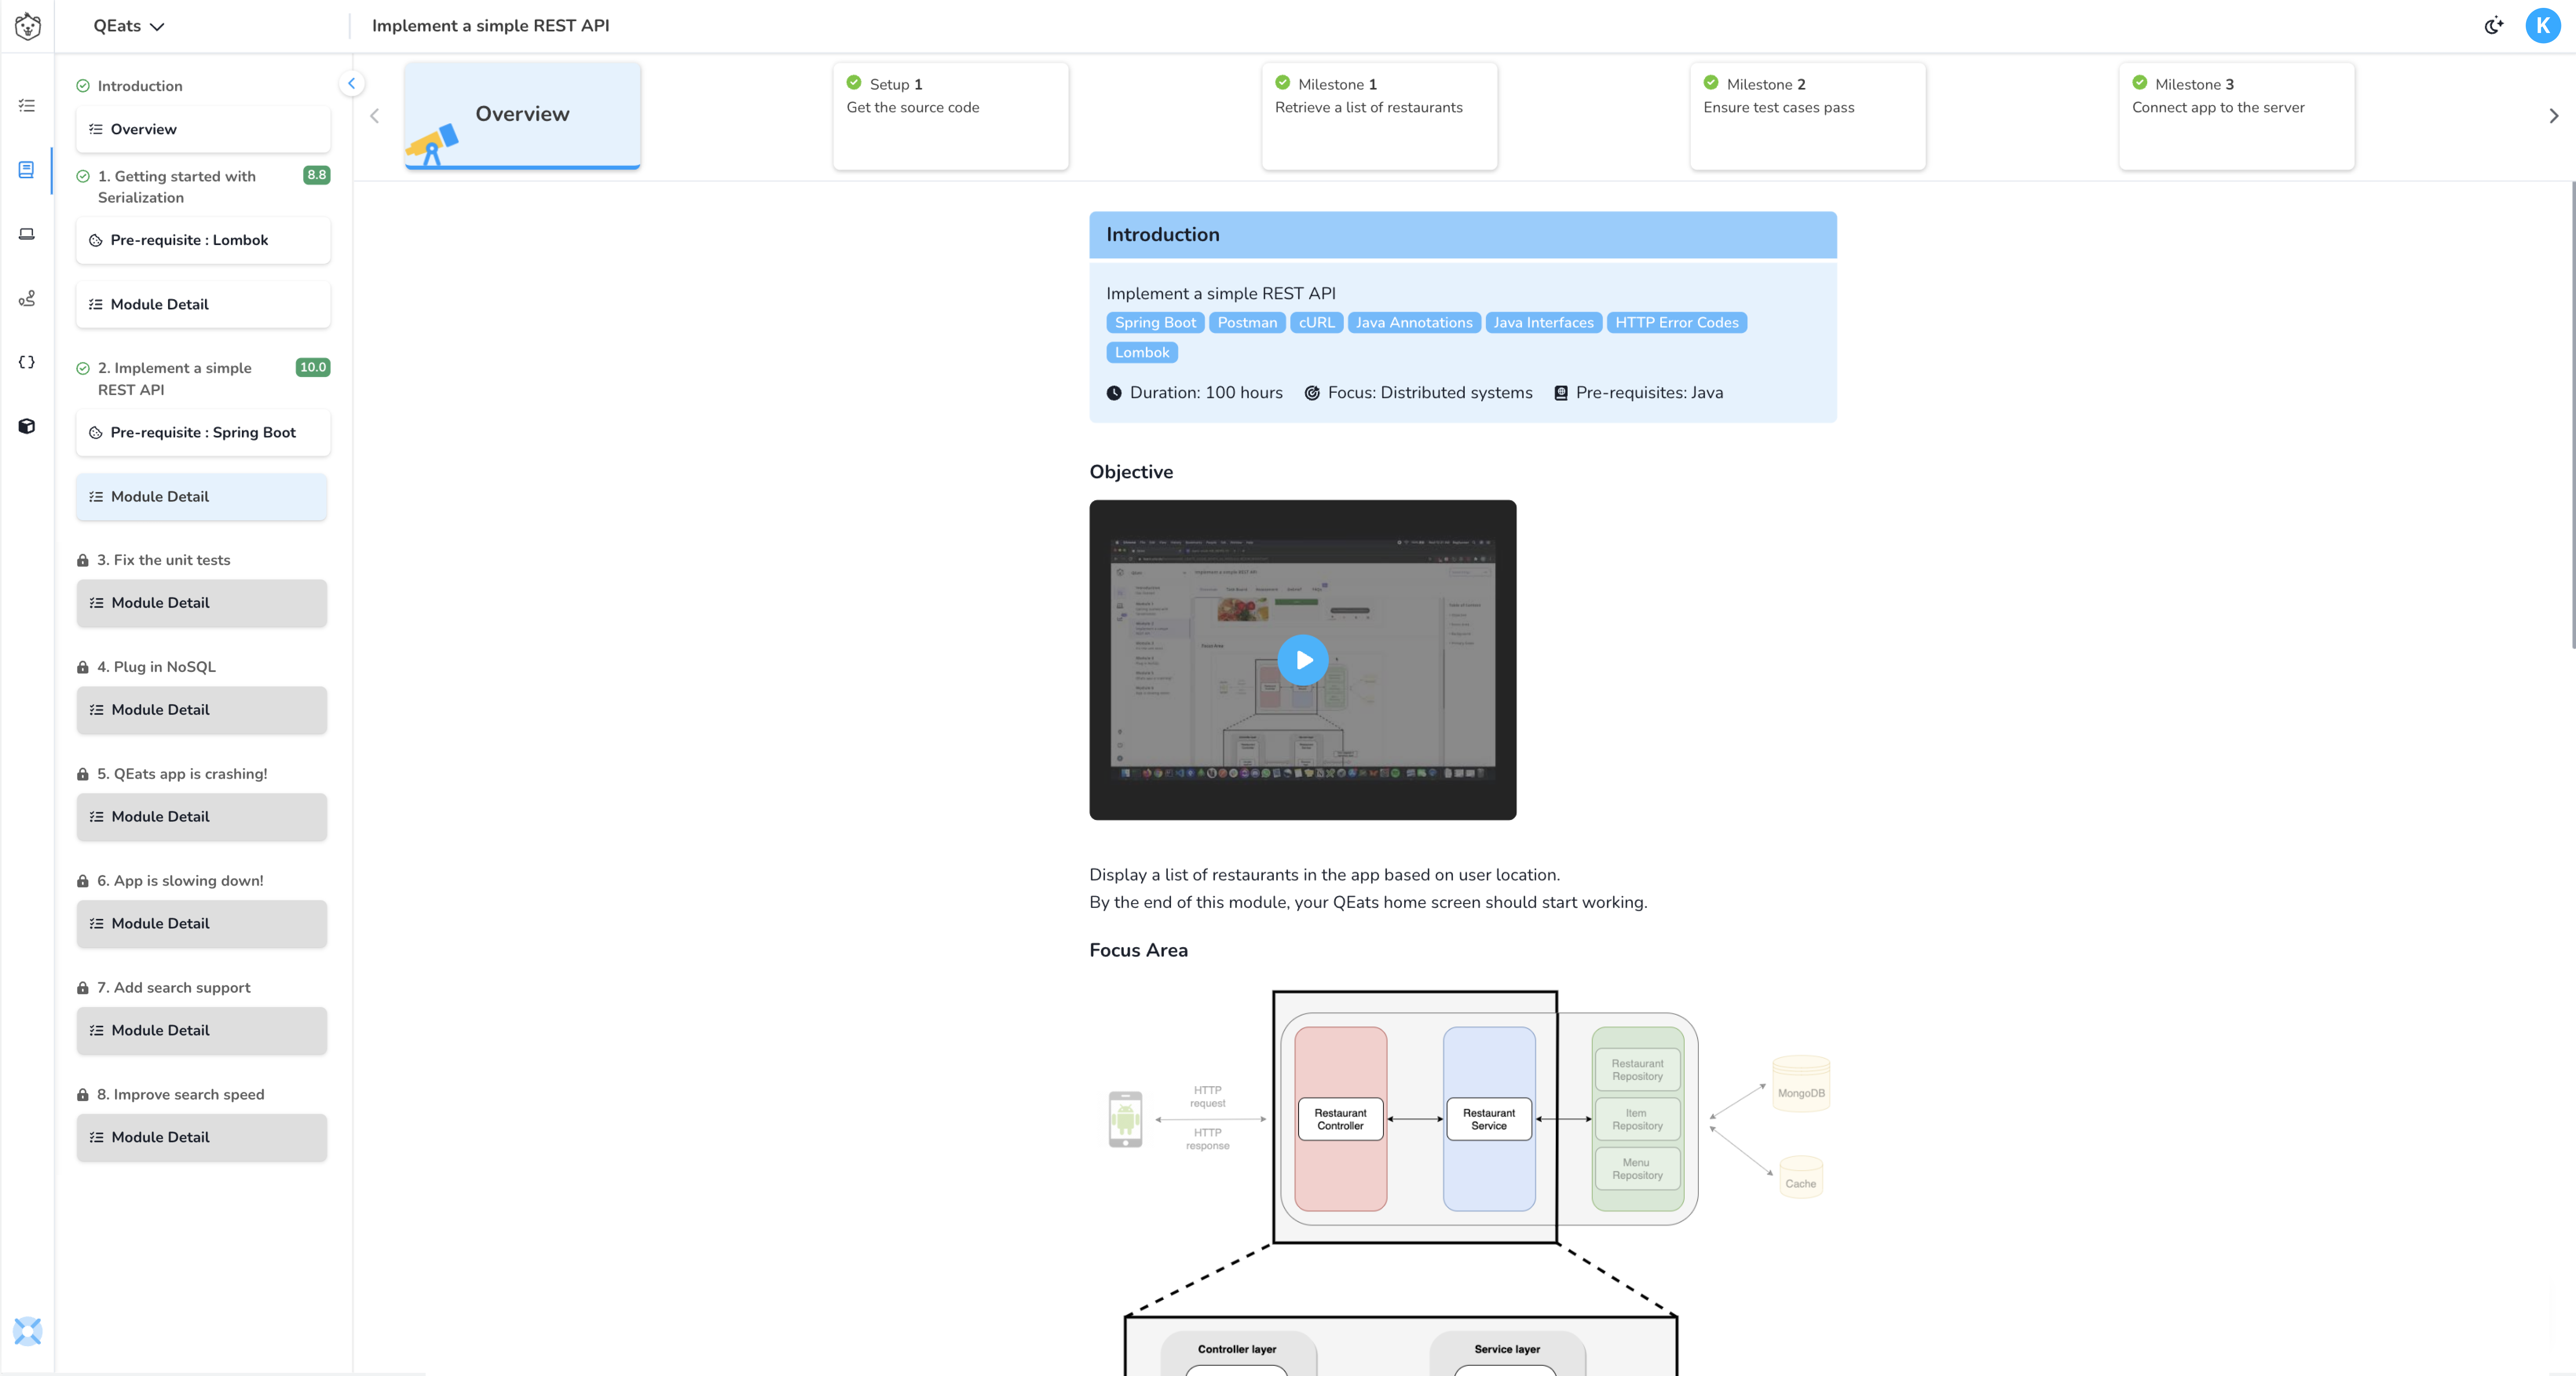The image size is (2576, 1376).
Task: Open the laptop workspace icon in left rail
Action: (27, 234)
